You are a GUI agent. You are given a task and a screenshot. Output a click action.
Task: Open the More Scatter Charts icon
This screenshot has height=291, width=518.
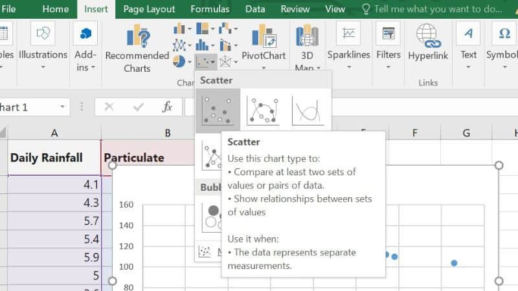pos(205,252)
